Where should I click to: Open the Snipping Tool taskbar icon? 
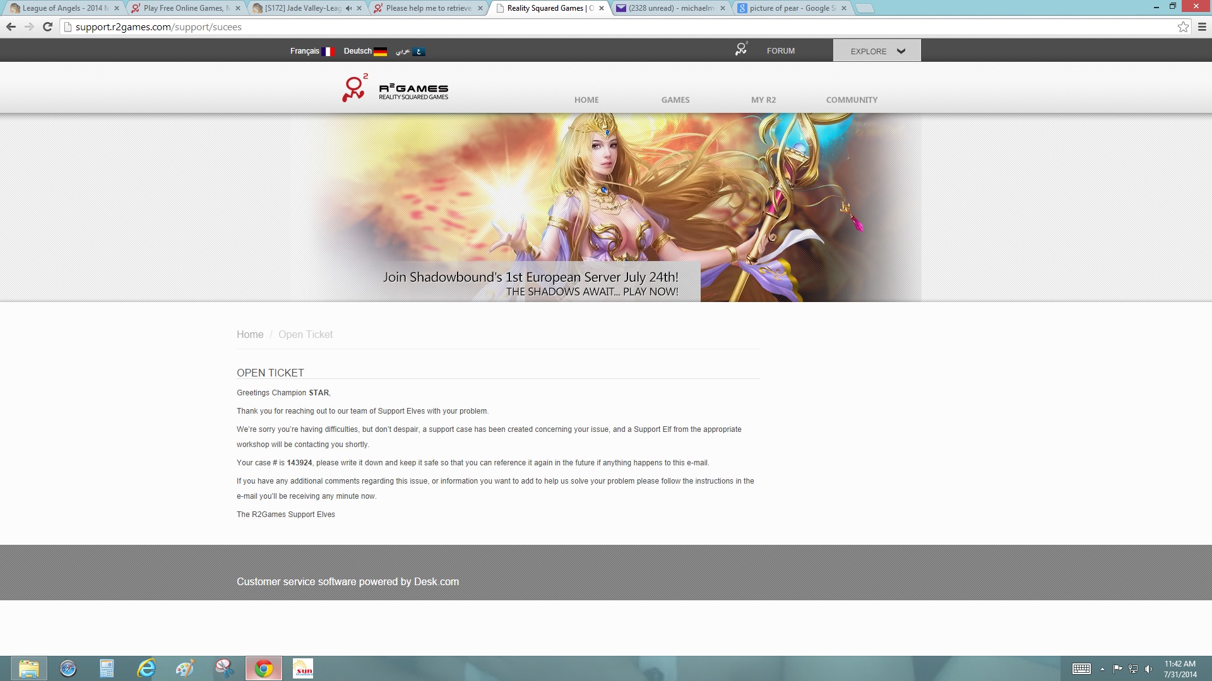click(x=224, y=668)
